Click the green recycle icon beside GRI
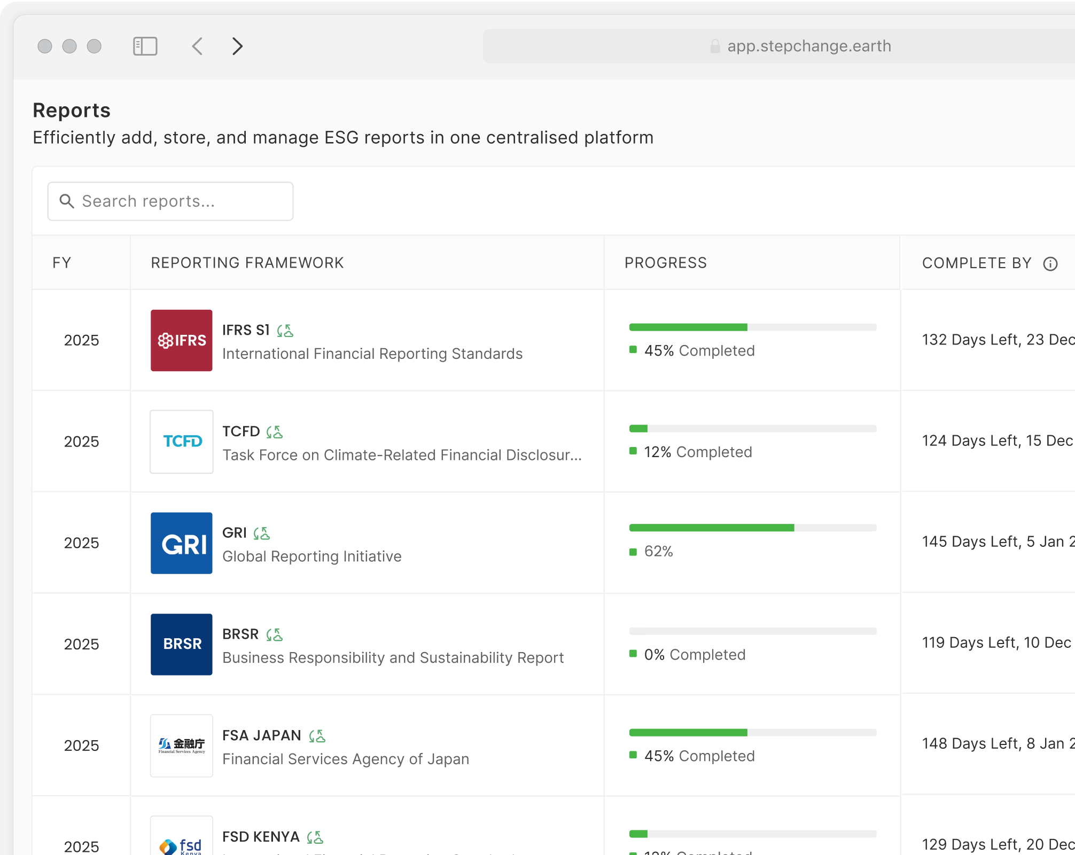This screenshot has height=855, width=1075. [x=262, y=533]
